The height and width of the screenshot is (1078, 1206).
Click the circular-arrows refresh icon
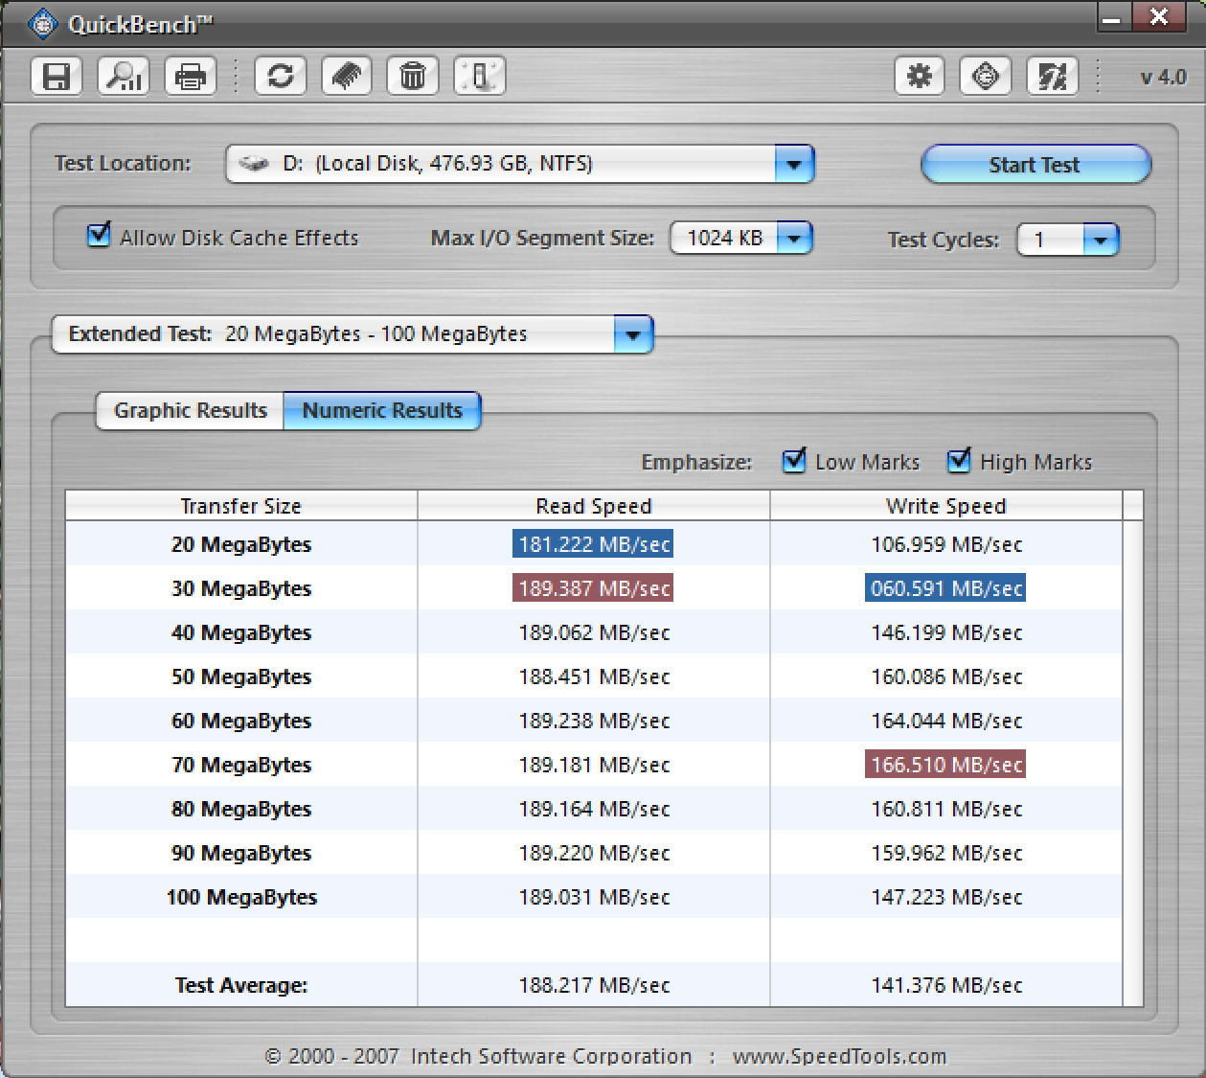(281, 76)
